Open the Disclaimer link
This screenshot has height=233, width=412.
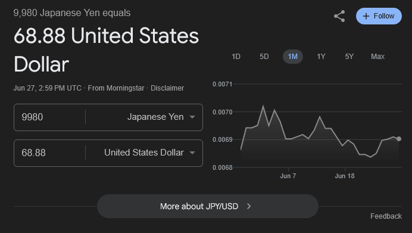tap(167, 88)
